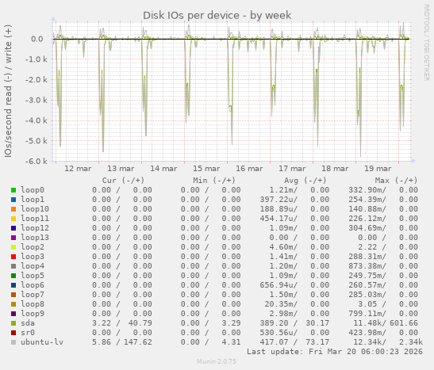The width and height of the screenshot is (434, 370).
Task: Select the loop10 device label
Action: [35, 209]
